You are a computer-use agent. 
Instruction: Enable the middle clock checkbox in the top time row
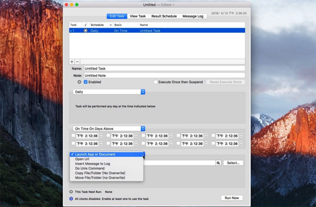click(143, 136)
